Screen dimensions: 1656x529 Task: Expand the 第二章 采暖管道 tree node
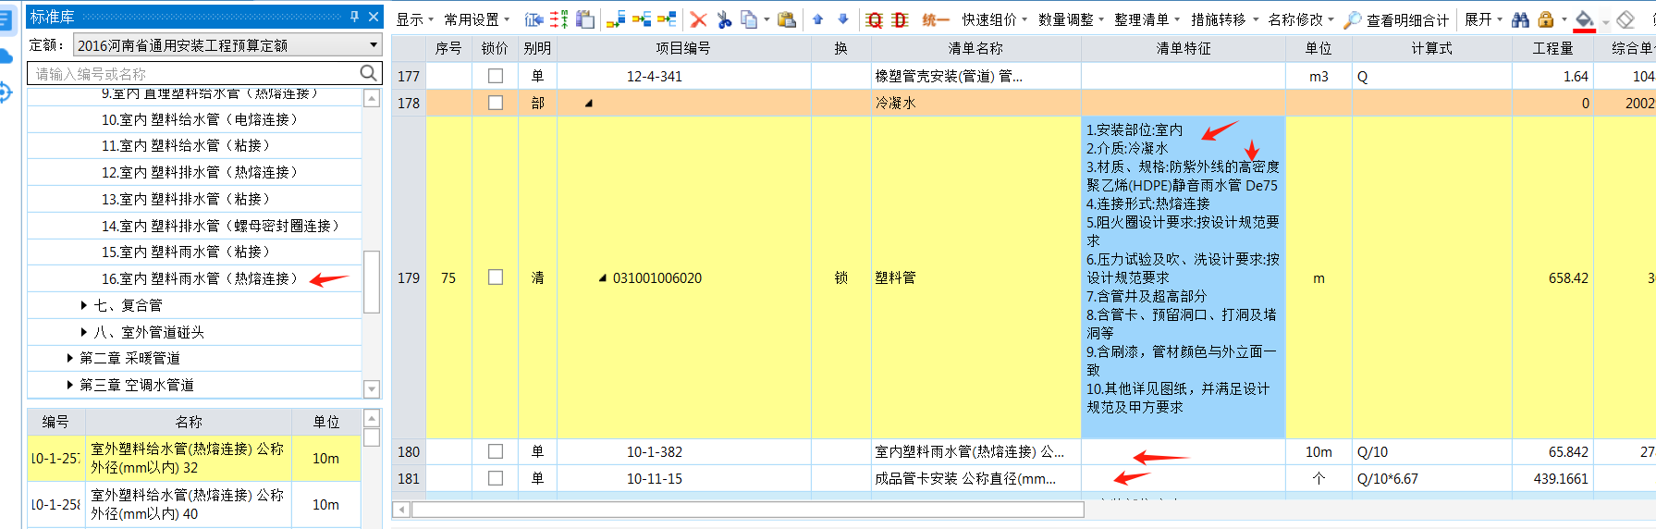pyautogui.click(x=69, y=358)
